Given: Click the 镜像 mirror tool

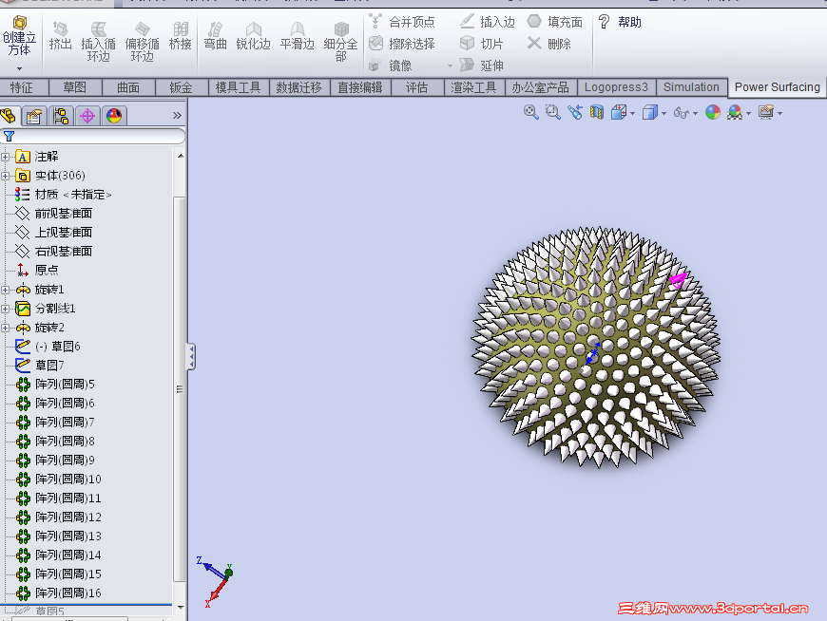Looking at the screenshot, I should pyautogui.click(x=391, y=66).
